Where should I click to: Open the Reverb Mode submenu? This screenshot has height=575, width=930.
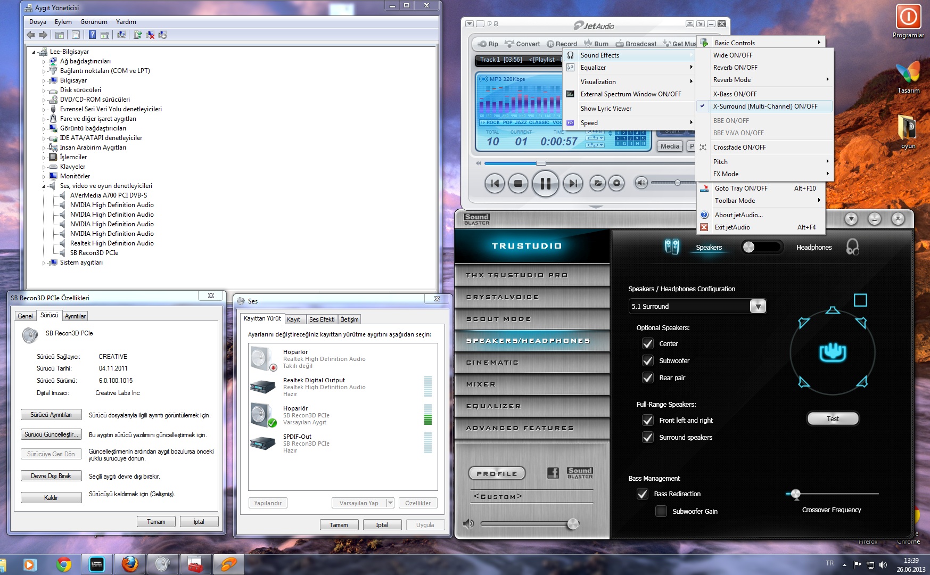click(x=764, y=80)
